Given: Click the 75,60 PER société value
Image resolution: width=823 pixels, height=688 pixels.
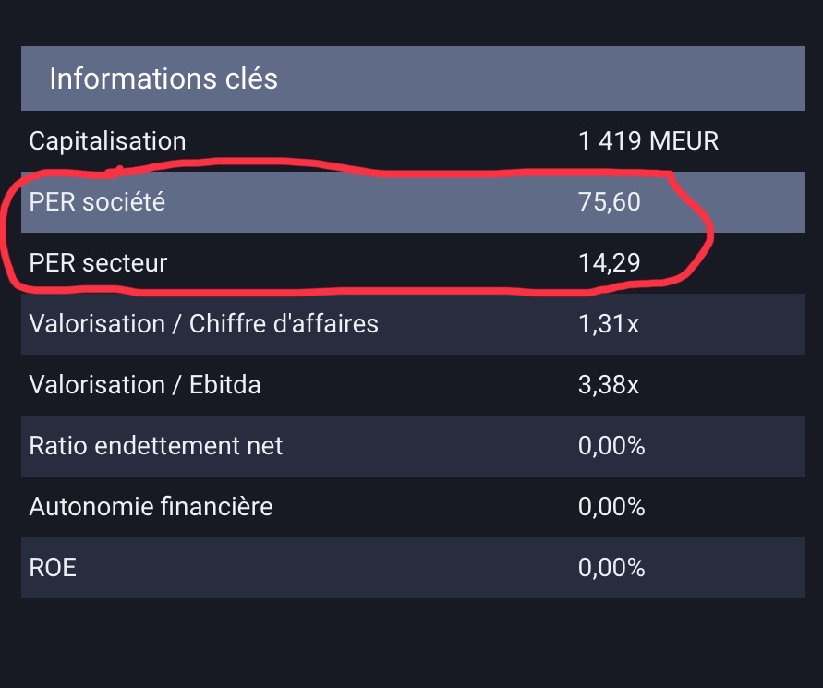Looking at the screenshot, I should tap(609, 201).
